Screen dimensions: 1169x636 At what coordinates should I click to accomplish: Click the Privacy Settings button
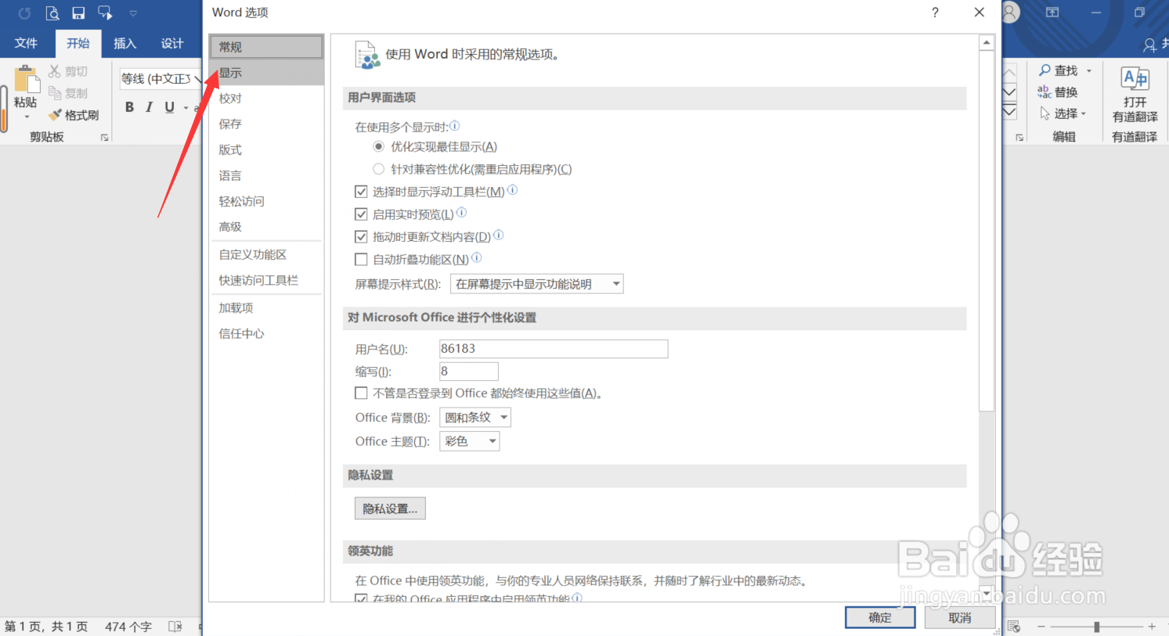(x=390, y=508)
